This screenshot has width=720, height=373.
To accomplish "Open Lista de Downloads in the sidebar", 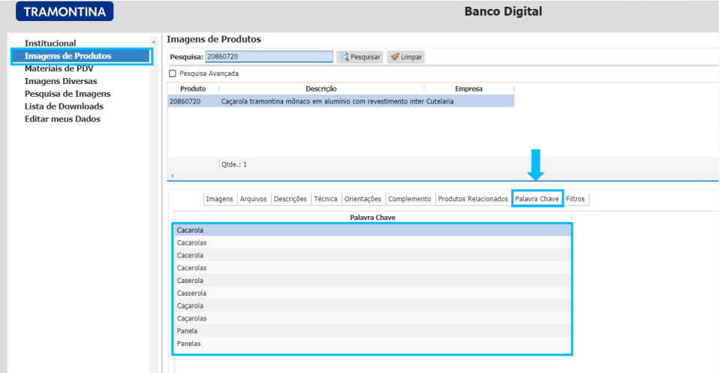I will 65,107.
